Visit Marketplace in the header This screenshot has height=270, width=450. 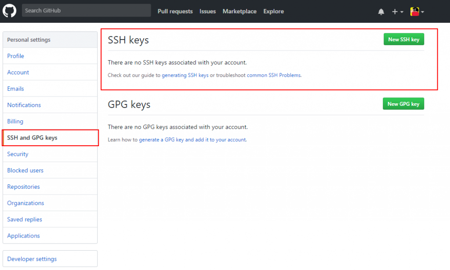coord(240,11)
